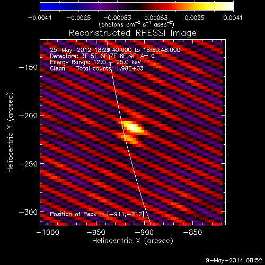Click the X-axis tick label -950
Screen dimensions: 265x265
96,232
